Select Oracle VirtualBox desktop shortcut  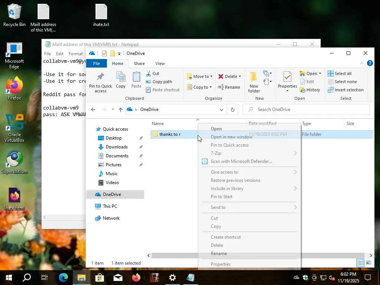[x=14, y=128]
